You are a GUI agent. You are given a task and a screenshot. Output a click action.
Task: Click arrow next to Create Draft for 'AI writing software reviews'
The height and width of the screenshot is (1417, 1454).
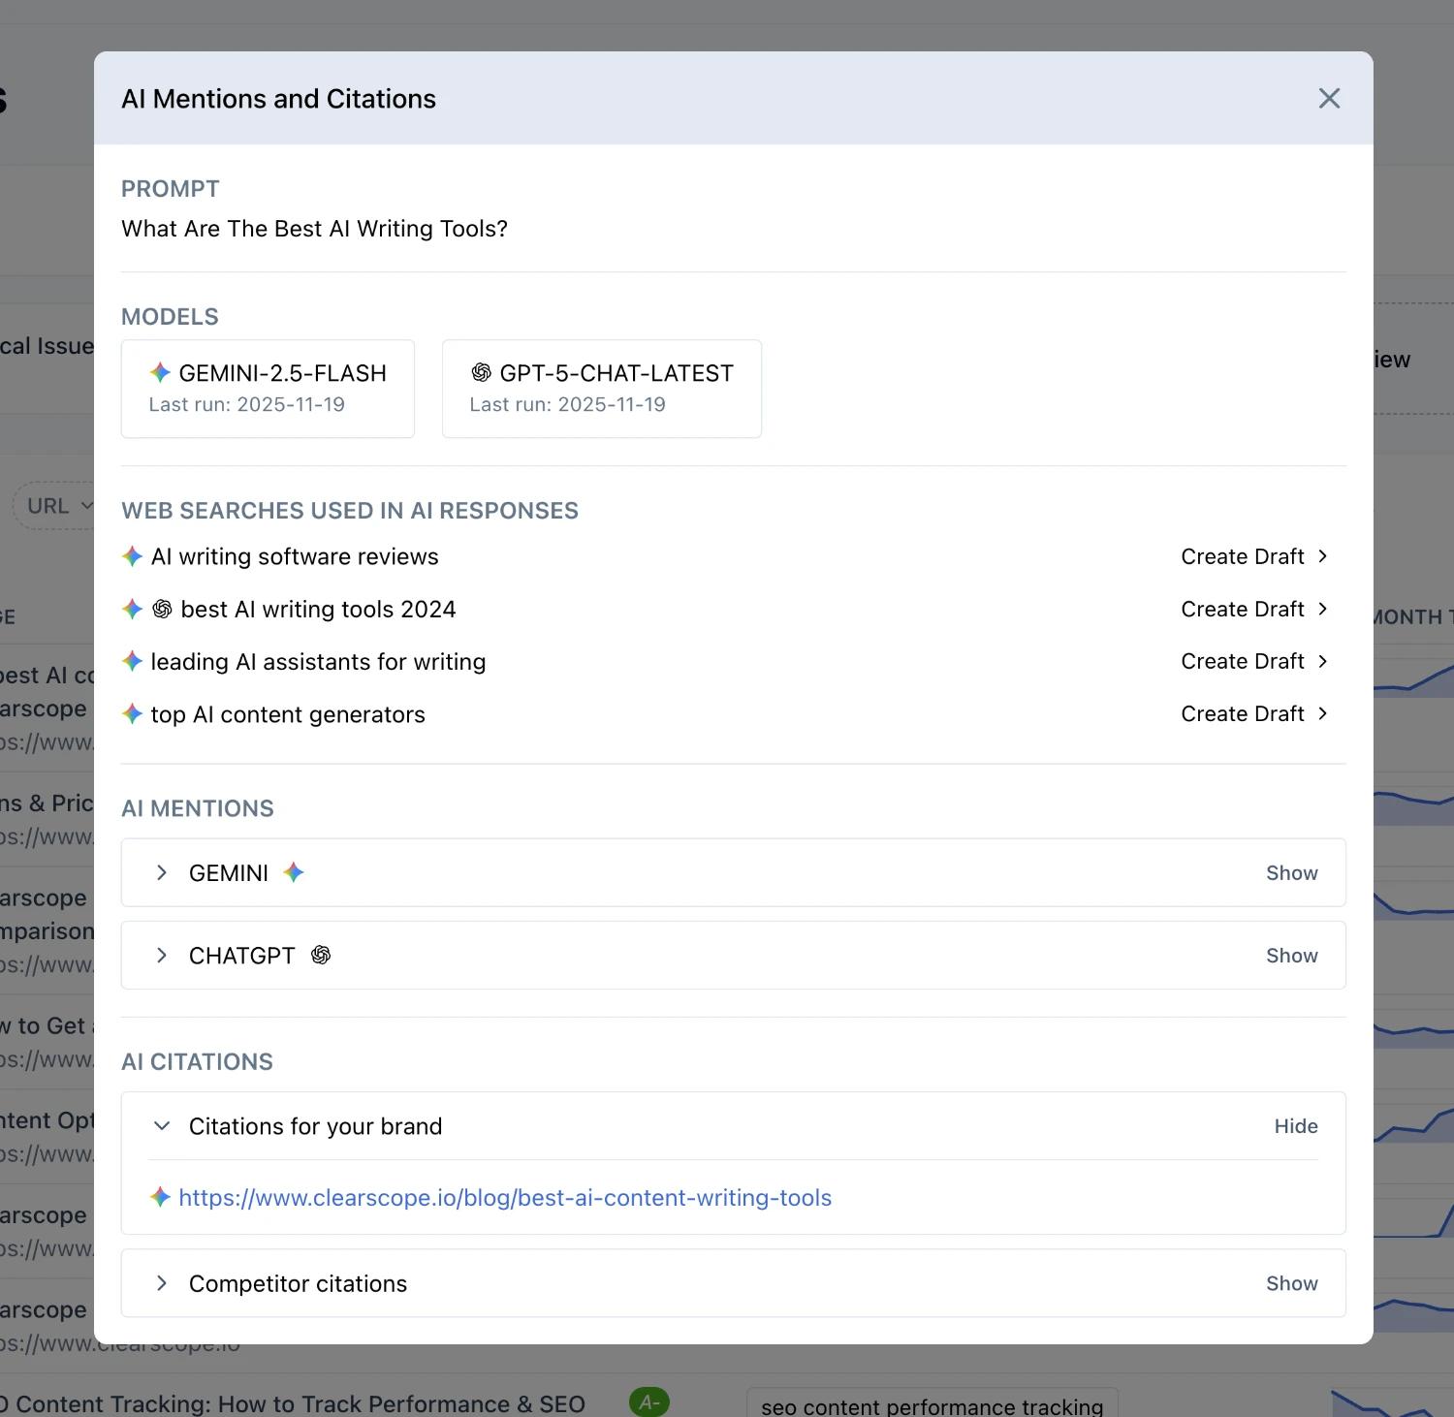coord(1322,556)
